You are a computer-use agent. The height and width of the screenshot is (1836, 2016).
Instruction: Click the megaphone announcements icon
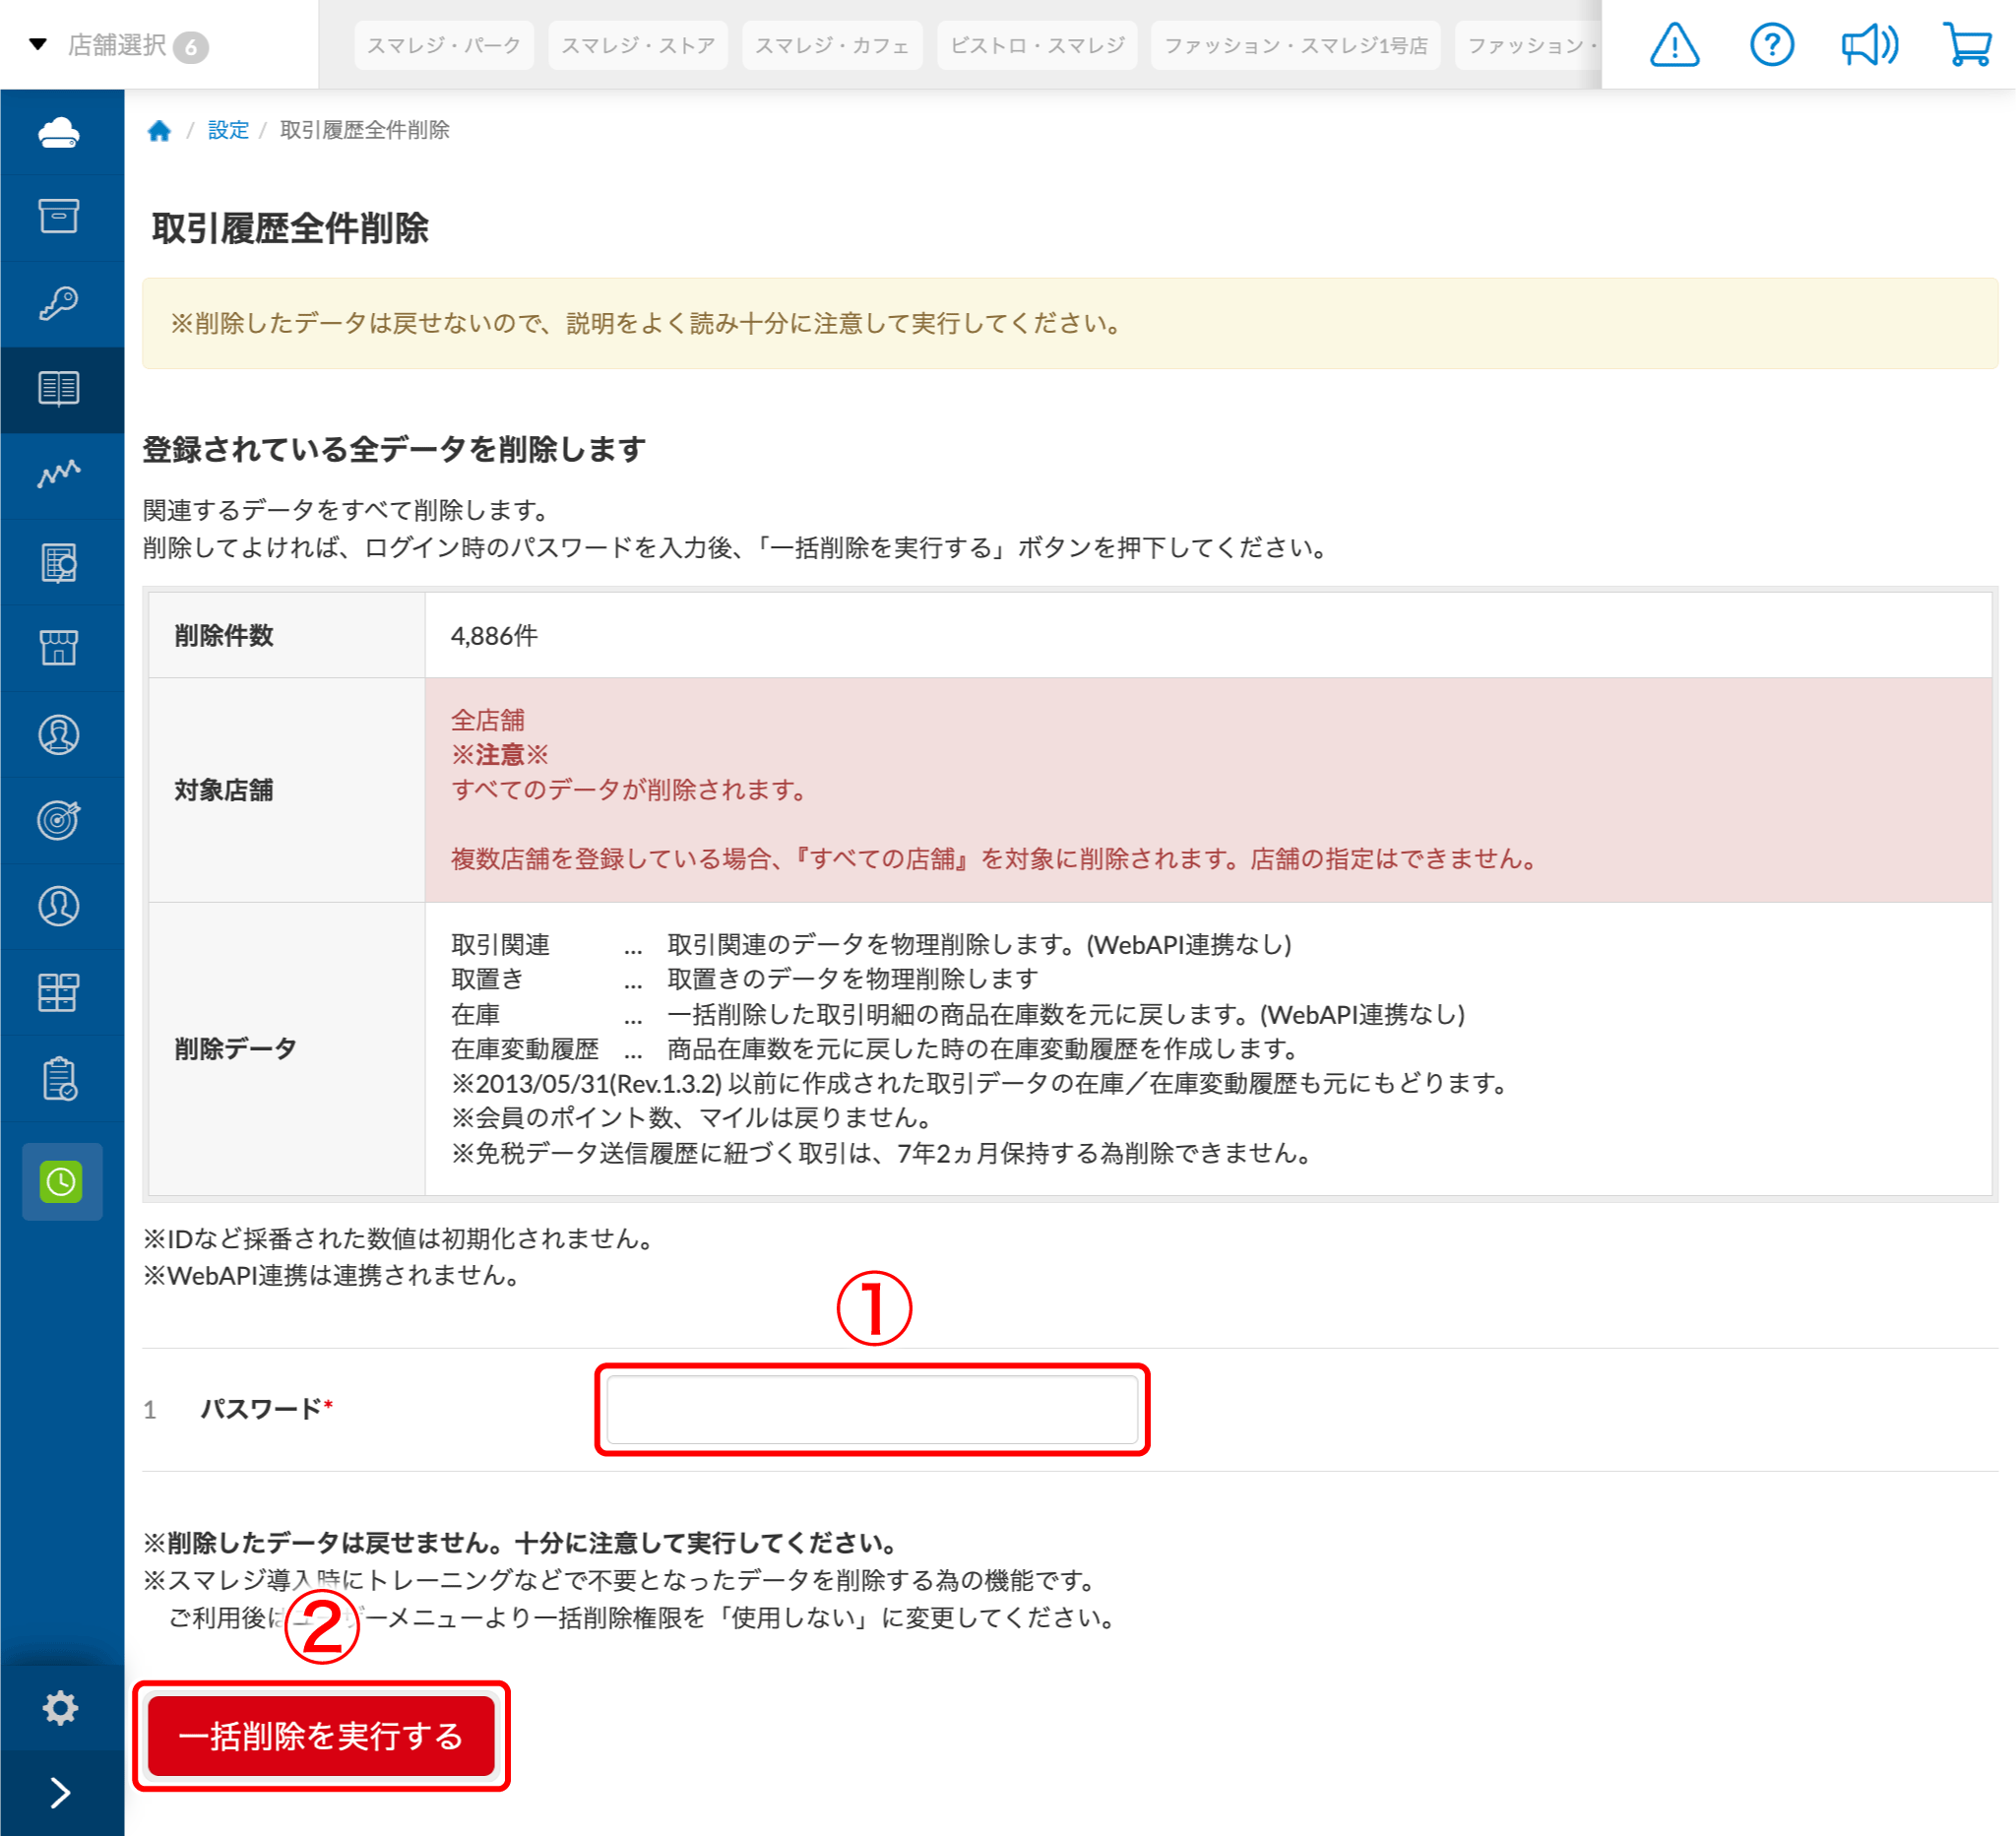pyautogui.click(x=1868, y=45)
